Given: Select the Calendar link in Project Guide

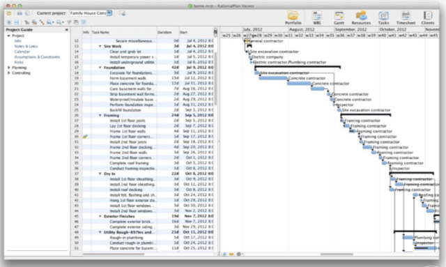Looking at the screenshot, I should pyautogui.click(x=22, y=52).
